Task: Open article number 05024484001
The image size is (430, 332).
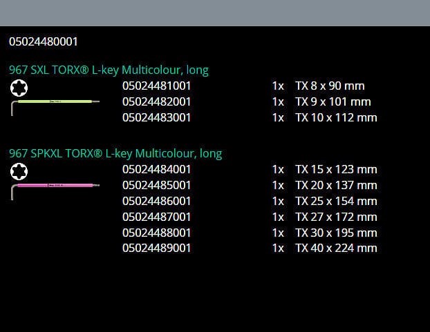Action: click(157, 169)
